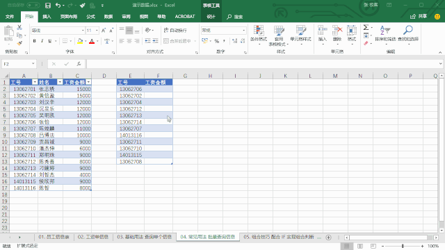Zoom out with the minus button

click(382, 246)
